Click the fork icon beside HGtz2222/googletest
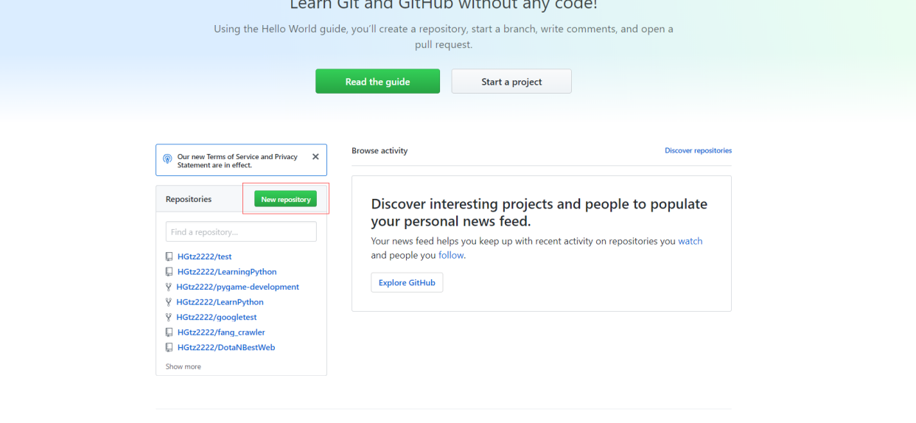The image size is (916, 423). pyautogui.click(x=169, y=318)
